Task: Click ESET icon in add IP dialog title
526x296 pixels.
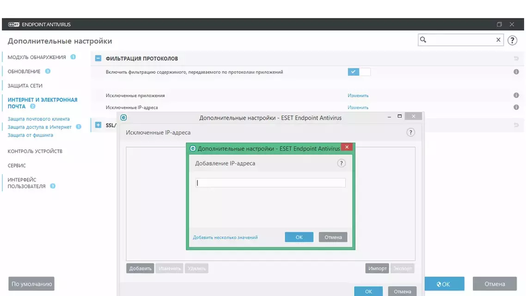Action: pos(193,148)
